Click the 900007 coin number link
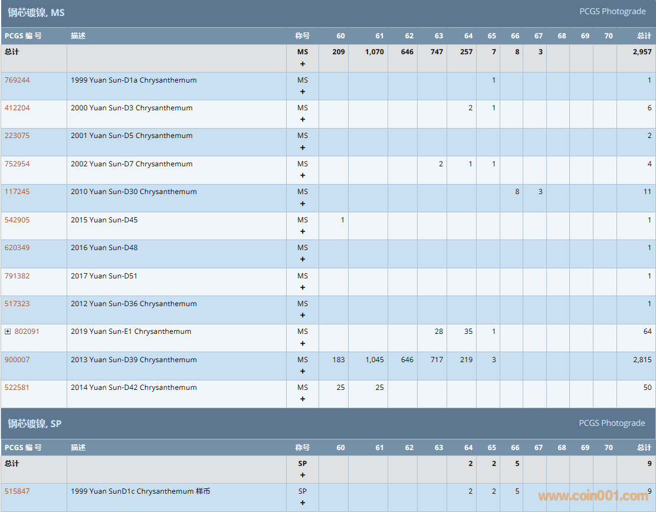The height and width of the screenshot is (512, 656). (x=17, y=360)
